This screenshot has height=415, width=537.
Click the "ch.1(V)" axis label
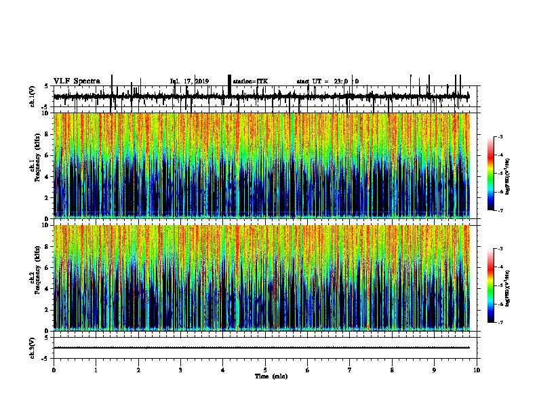[33, 96]
